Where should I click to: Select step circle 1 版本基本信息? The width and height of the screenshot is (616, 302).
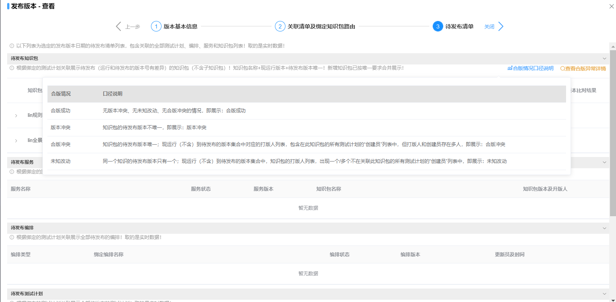[x=156, y=26]
